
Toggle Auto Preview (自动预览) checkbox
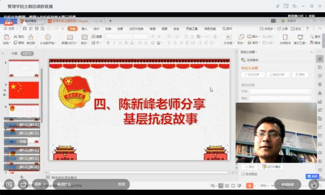[x=243, y=174]
